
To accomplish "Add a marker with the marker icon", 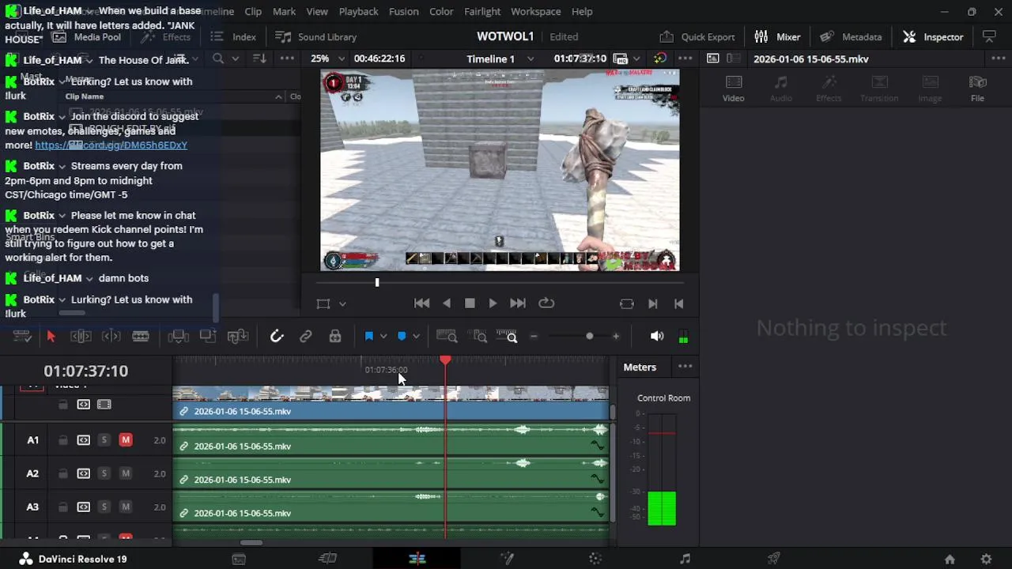I will [402, 337].
